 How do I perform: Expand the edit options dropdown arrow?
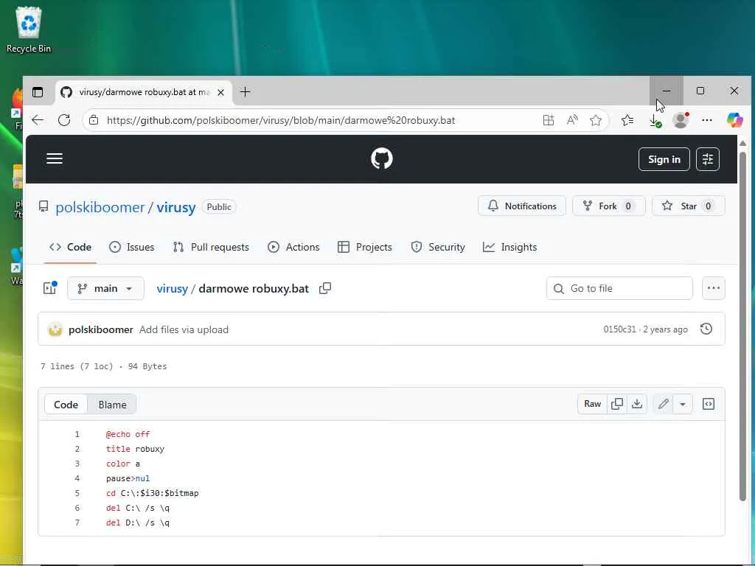[x=683, y=404]
